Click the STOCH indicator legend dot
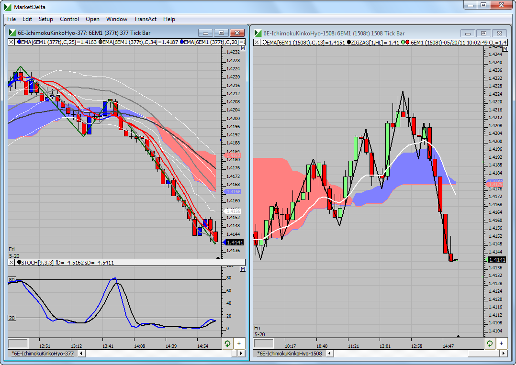 point(19,263)
